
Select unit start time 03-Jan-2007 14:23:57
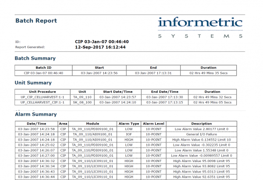coord(118,97)
